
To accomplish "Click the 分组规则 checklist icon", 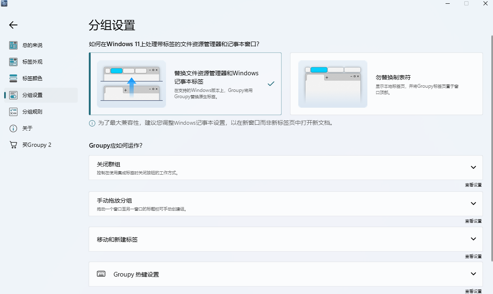I will [x=13, y=112].
